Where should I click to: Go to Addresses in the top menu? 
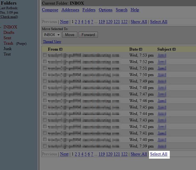(x=70, y=10)
